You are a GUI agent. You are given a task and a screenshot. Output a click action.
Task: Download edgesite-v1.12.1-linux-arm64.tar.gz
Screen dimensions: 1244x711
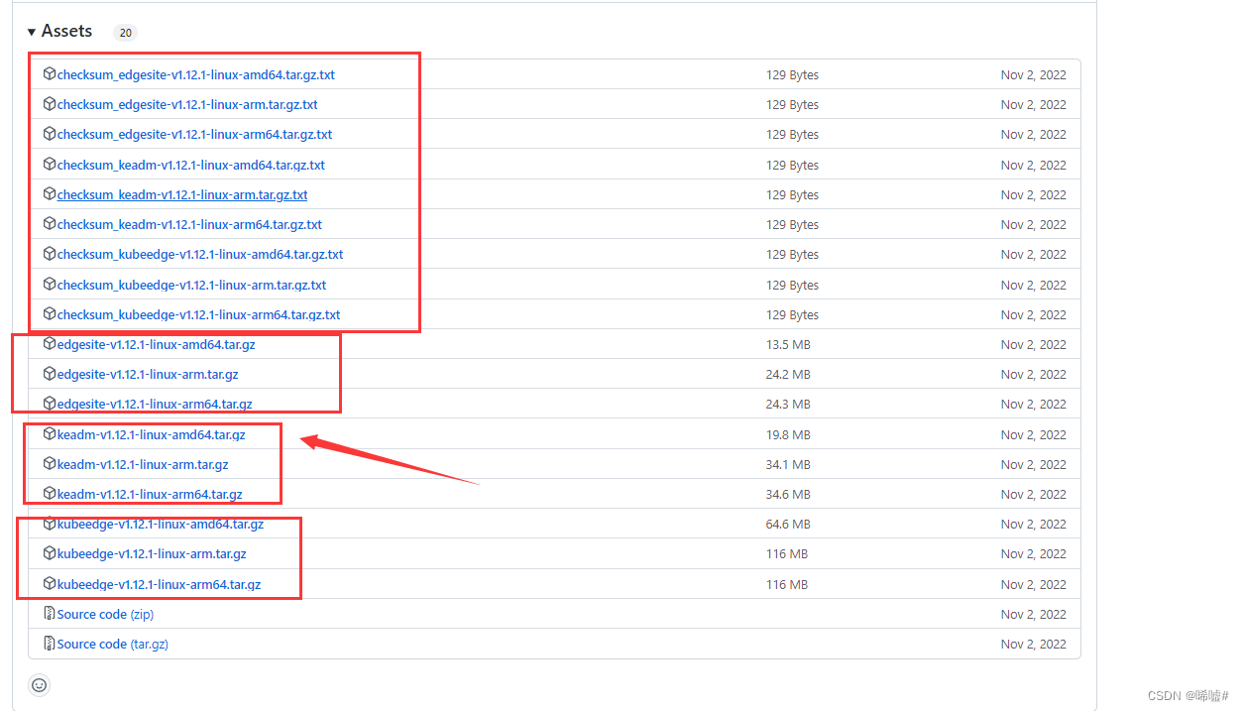click(155, 404)
